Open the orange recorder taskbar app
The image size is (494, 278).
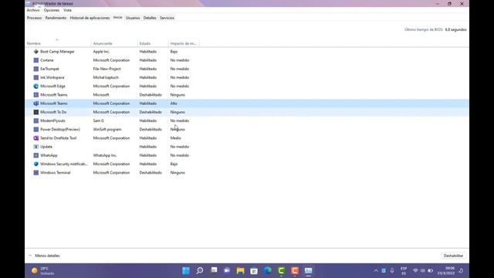[295, 271]
